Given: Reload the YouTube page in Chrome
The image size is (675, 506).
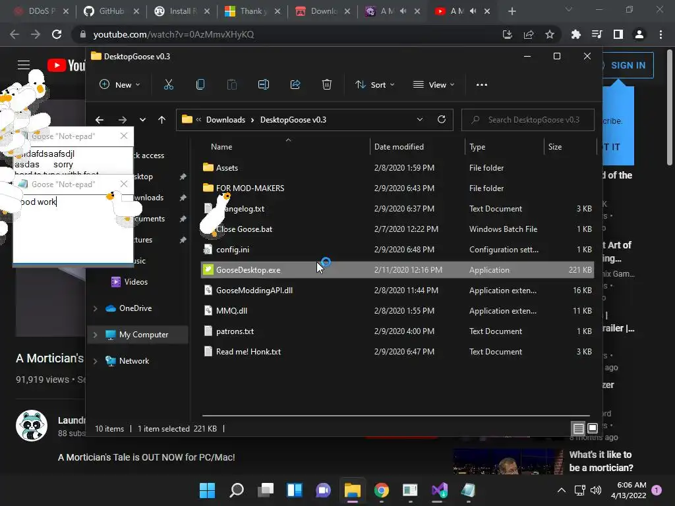Looking at the screenshot, I should point(57,34).
